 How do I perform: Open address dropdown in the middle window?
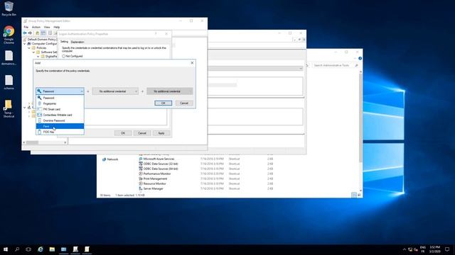301,69
